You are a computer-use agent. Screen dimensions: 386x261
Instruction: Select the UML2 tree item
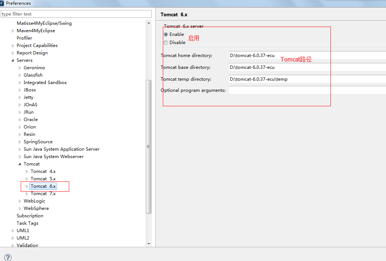tap(23, 238)
